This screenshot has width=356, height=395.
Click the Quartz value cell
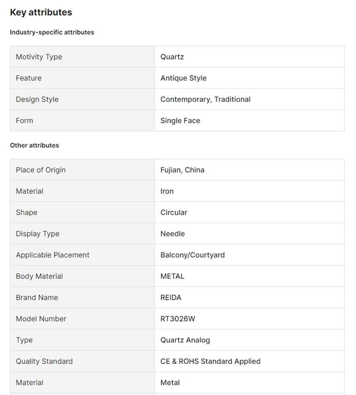[172, 57]
